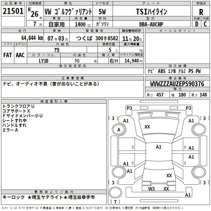Click the color code LY3D

[44, 60]
